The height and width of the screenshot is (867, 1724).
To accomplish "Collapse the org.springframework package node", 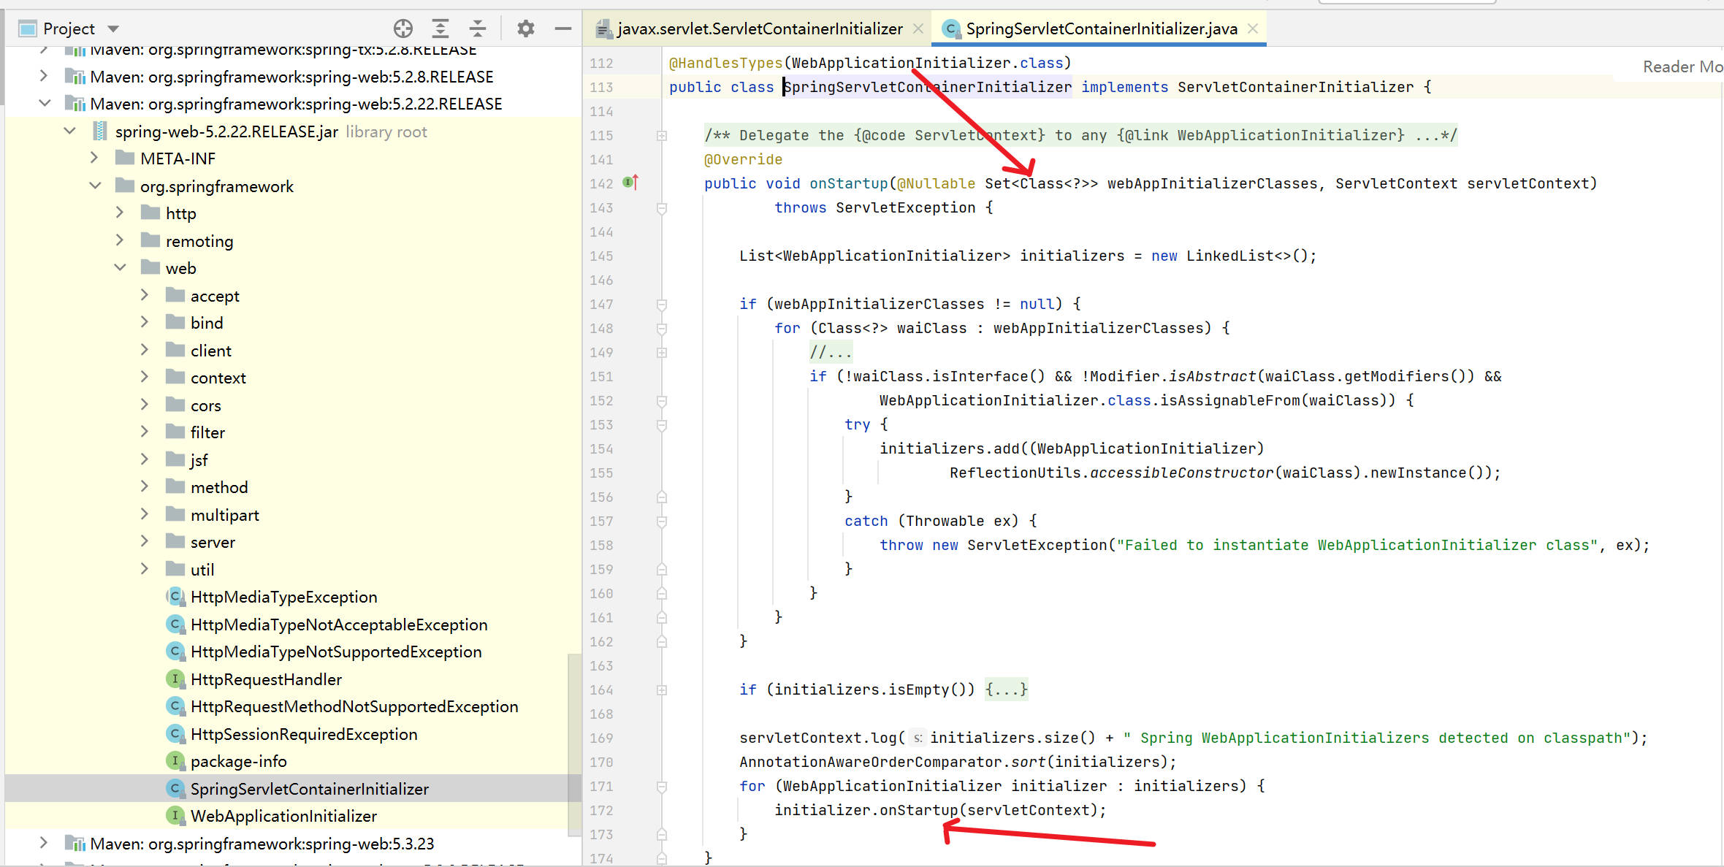I will point(95,186).
